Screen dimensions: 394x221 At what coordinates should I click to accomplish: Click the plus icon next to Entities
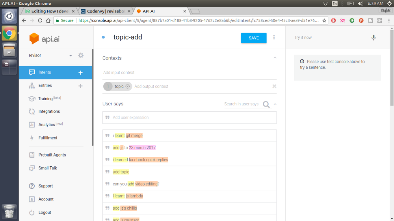point(80,86)
